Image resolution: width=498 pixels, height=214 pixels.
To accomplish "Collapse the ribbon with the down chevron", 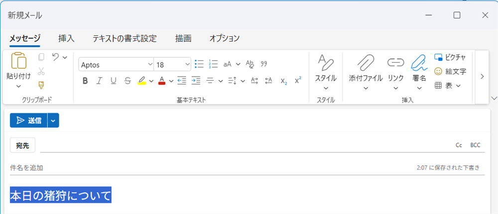I will [494, 98].
